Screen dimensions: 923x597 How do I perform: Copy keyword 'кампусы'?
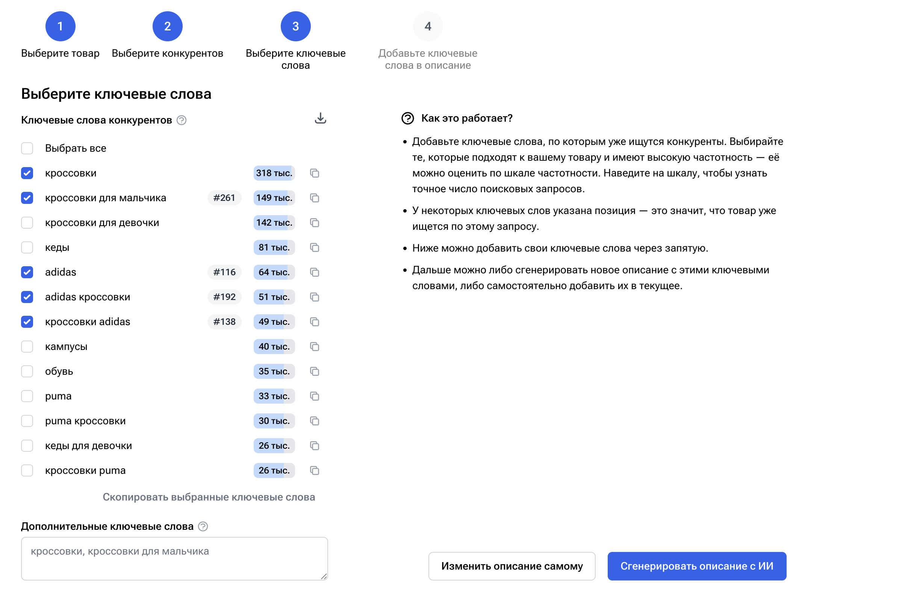(315, 347)
